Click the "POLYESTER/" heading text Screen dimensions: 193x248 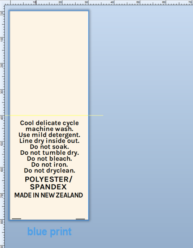click(x=49, y=179)
